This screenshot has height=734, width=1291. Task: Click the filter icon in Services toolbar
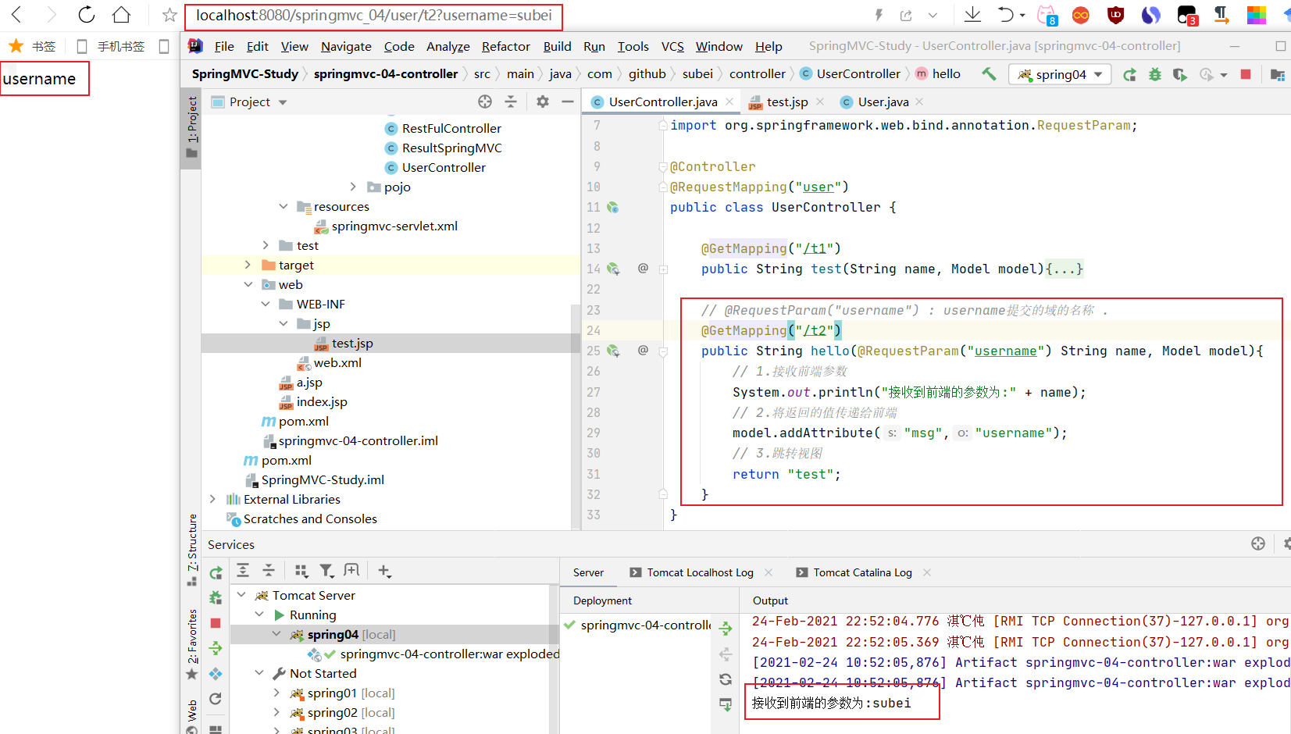click(326, 571)
